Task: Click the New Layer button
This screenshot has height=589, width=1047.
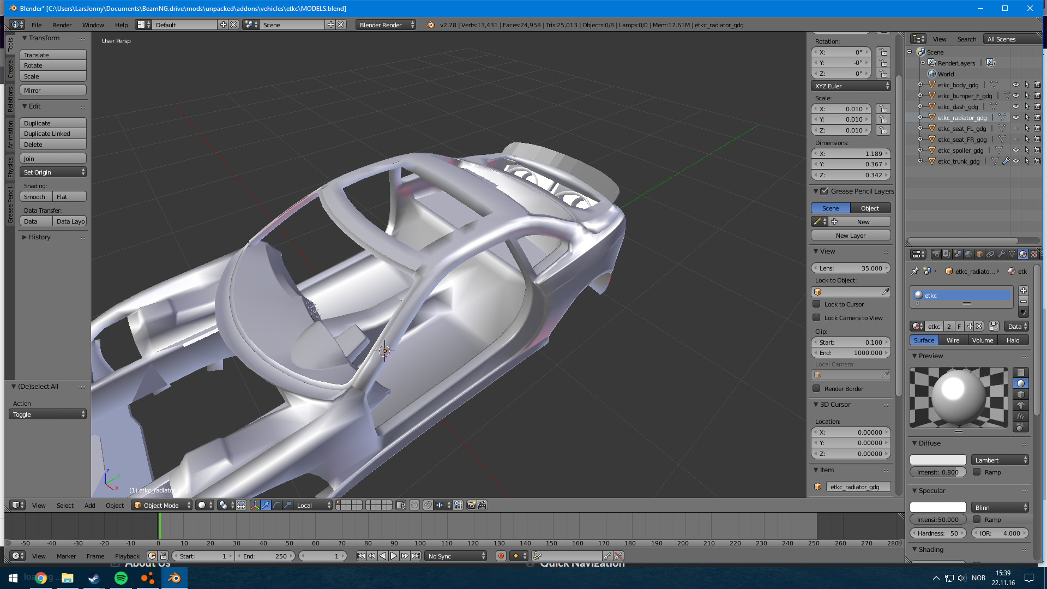Action: tap(850, 236)
